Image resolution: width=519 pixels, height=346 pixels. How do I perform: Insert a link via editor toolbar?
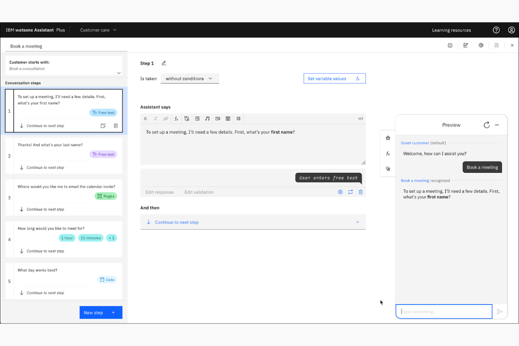pyautogui.click(x=166, y=119)
